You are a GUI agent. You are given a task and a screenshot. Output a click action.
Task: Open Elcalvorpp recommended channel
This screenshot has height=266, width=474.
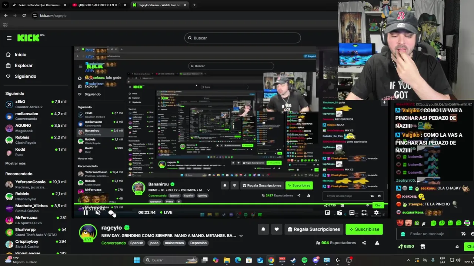pyautogui.click(x=36, y=232)
